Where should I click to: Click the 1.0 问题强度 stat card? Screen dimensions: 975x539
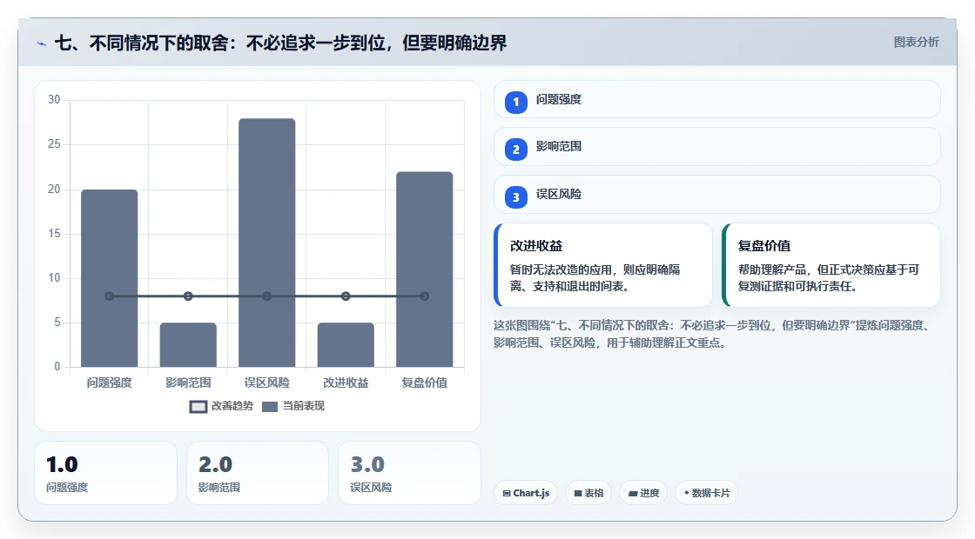pos(105,473)
